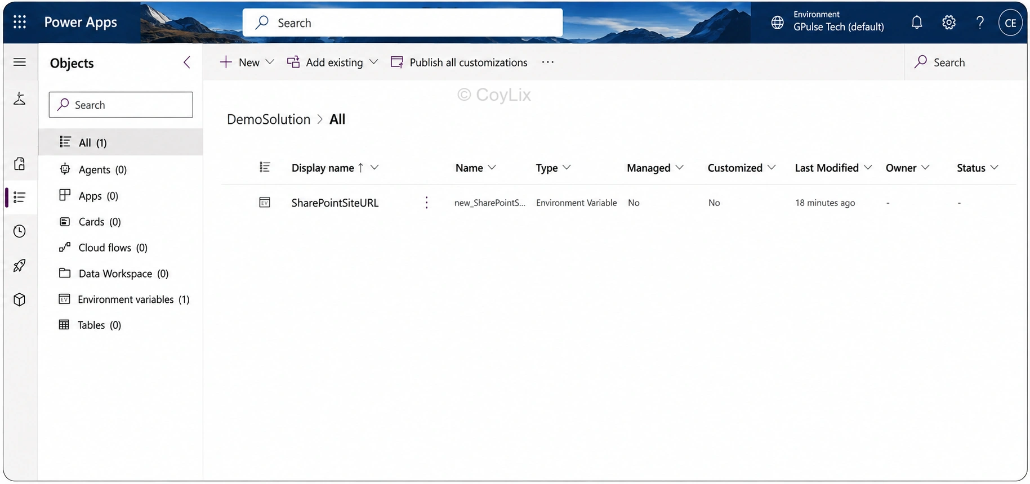
Task: Open the Display name column menu
Action: 374,168
